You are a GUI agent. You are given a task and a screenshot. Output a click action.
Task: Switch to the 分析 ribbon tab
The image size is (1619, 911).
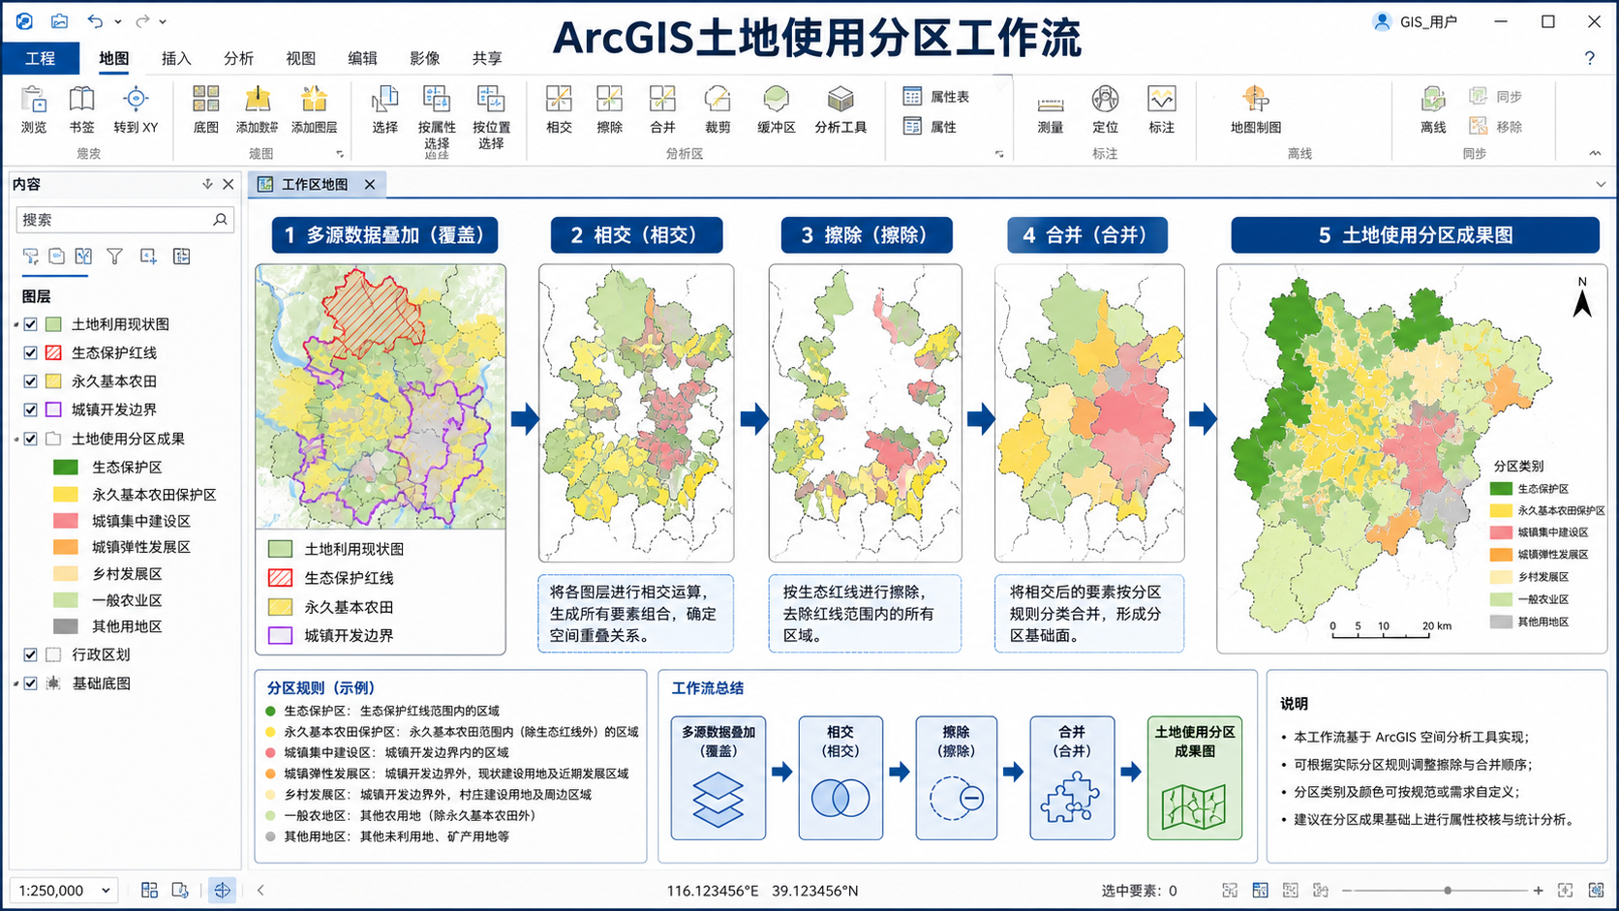pos(238,58)
